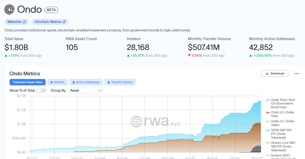Click the lock icon on Active Addresses

(x=73, y=82)
